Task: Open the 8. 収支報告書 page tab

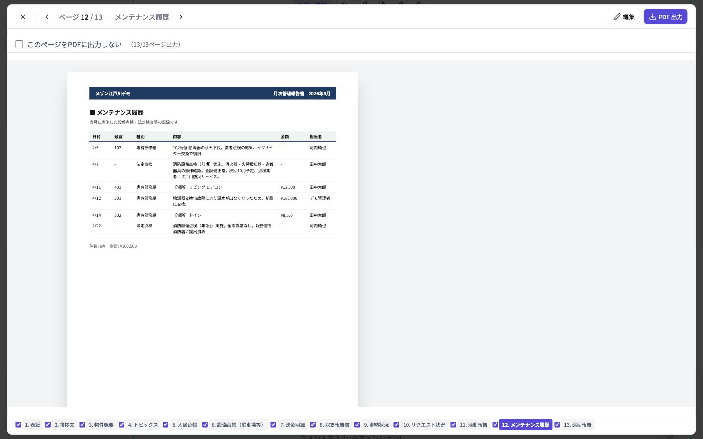Action: 334,425
